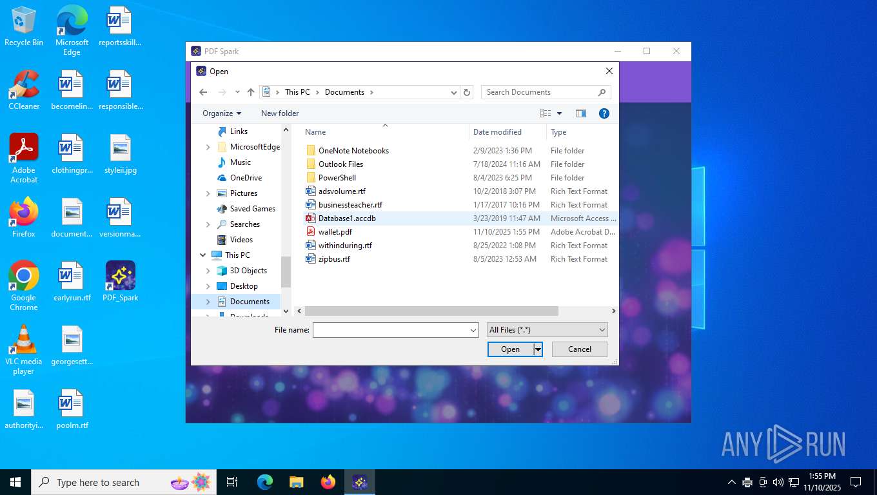Click the Cancel button
The image size is (877, 495).
click(580, 349)
